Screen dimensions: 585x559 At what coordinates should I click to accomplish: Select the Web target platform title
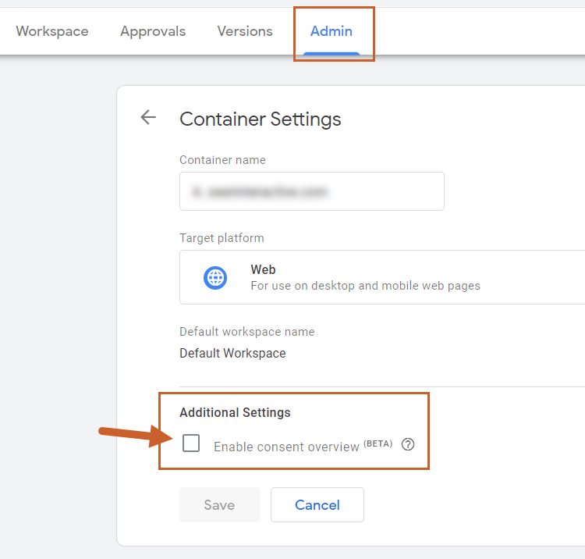pos(263,269)
